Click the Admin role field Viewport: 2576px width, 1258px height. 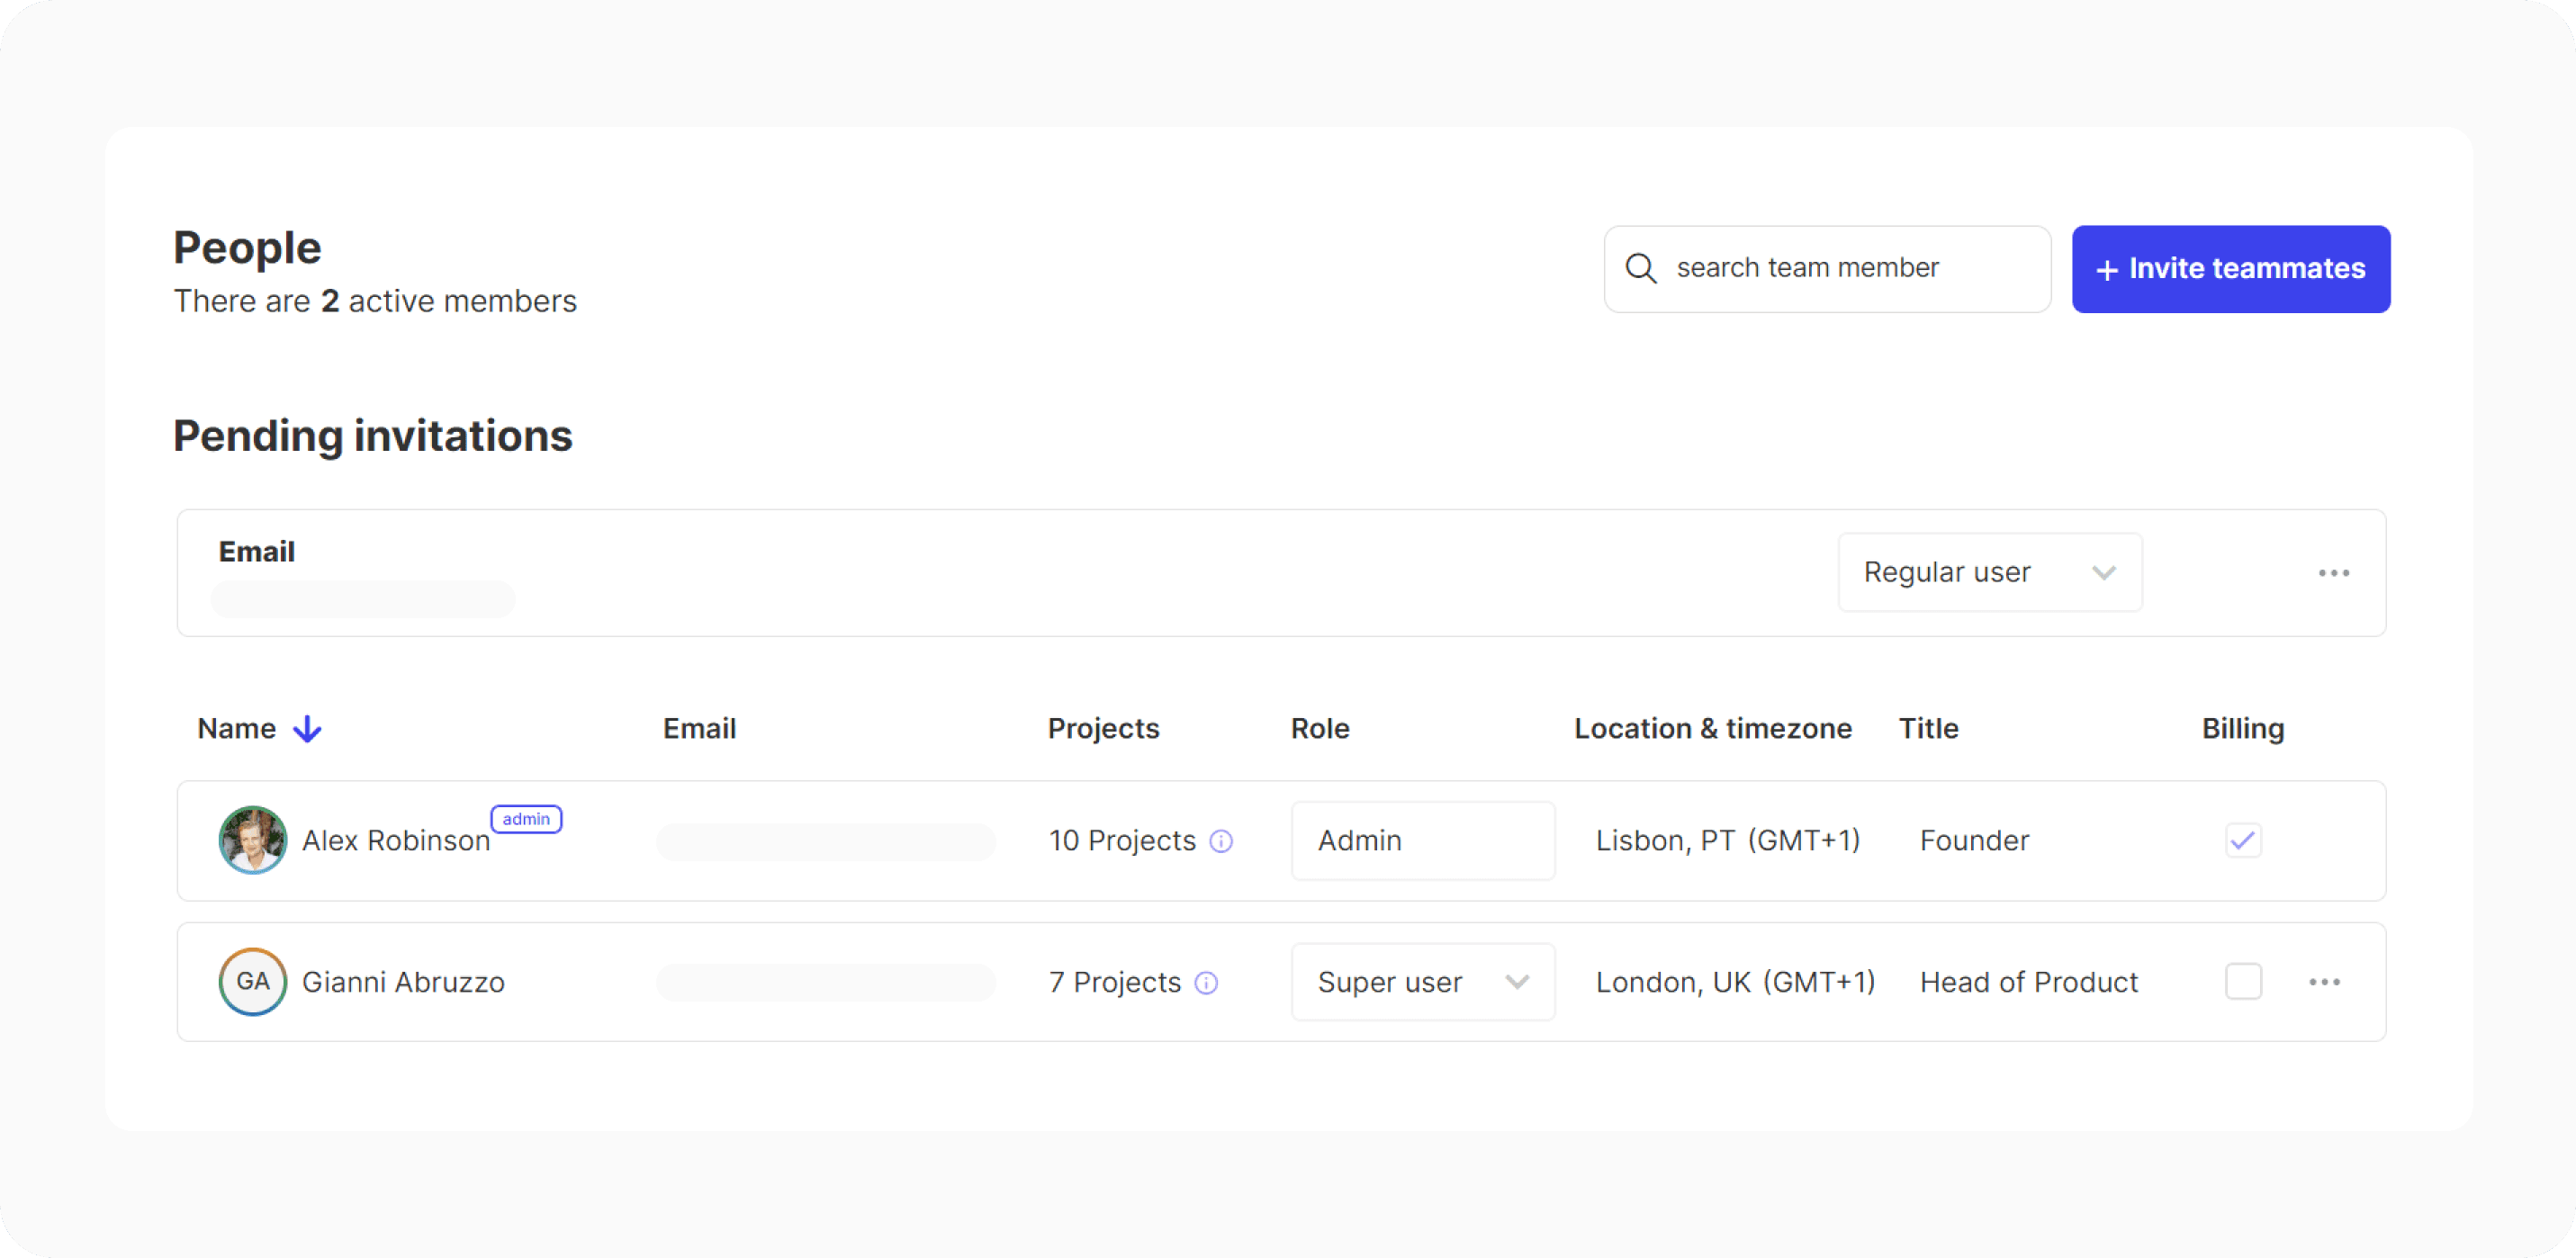point(1422,840)
